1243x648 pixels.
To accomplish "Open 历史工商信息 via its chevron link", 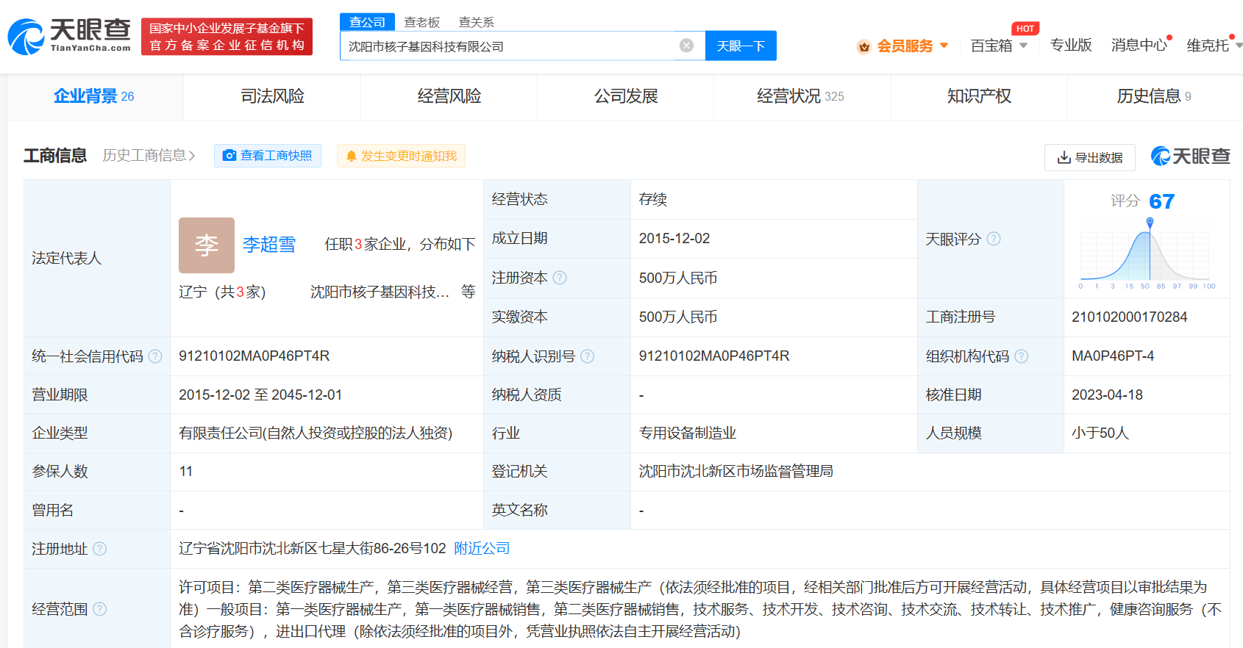I will click(149, 156).
